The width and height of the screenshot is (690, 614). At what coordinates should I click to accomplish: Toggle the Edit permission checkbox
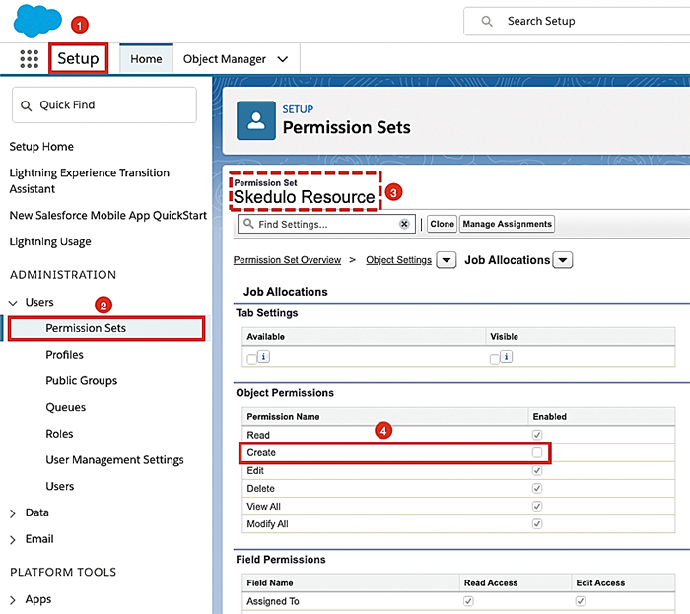pyautogui.click(x=537, y=471)
